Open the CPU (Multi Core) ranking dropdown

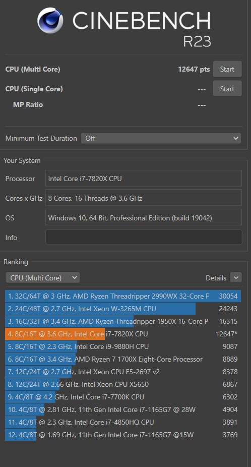coord(42,278)
